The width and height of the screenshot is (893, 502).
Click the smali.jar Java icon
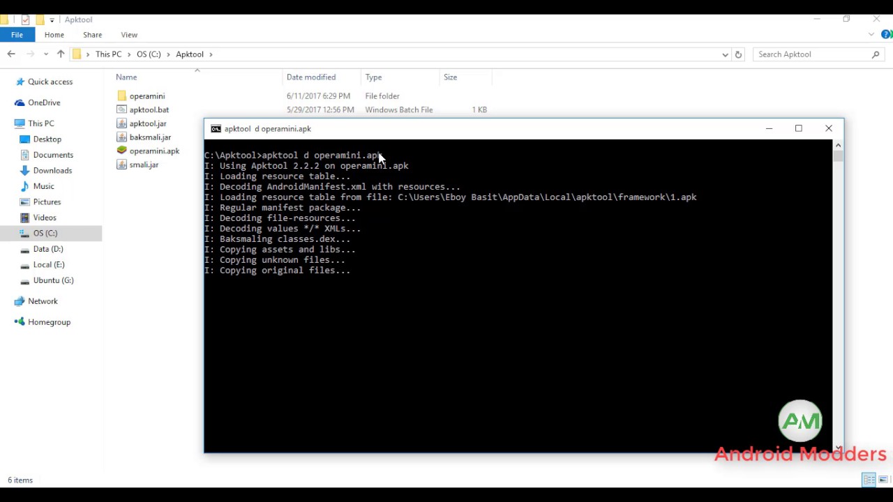(x=122, y=165)
